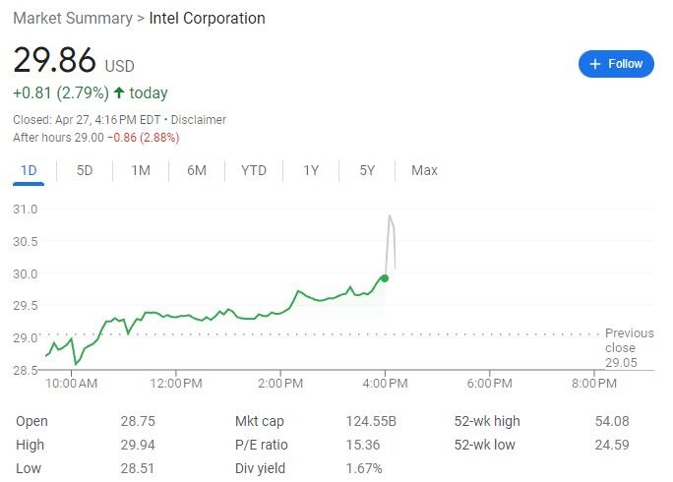This screenshot has width=673, height=482.
Task: View the 5Y price history tab
Action: 367,170
